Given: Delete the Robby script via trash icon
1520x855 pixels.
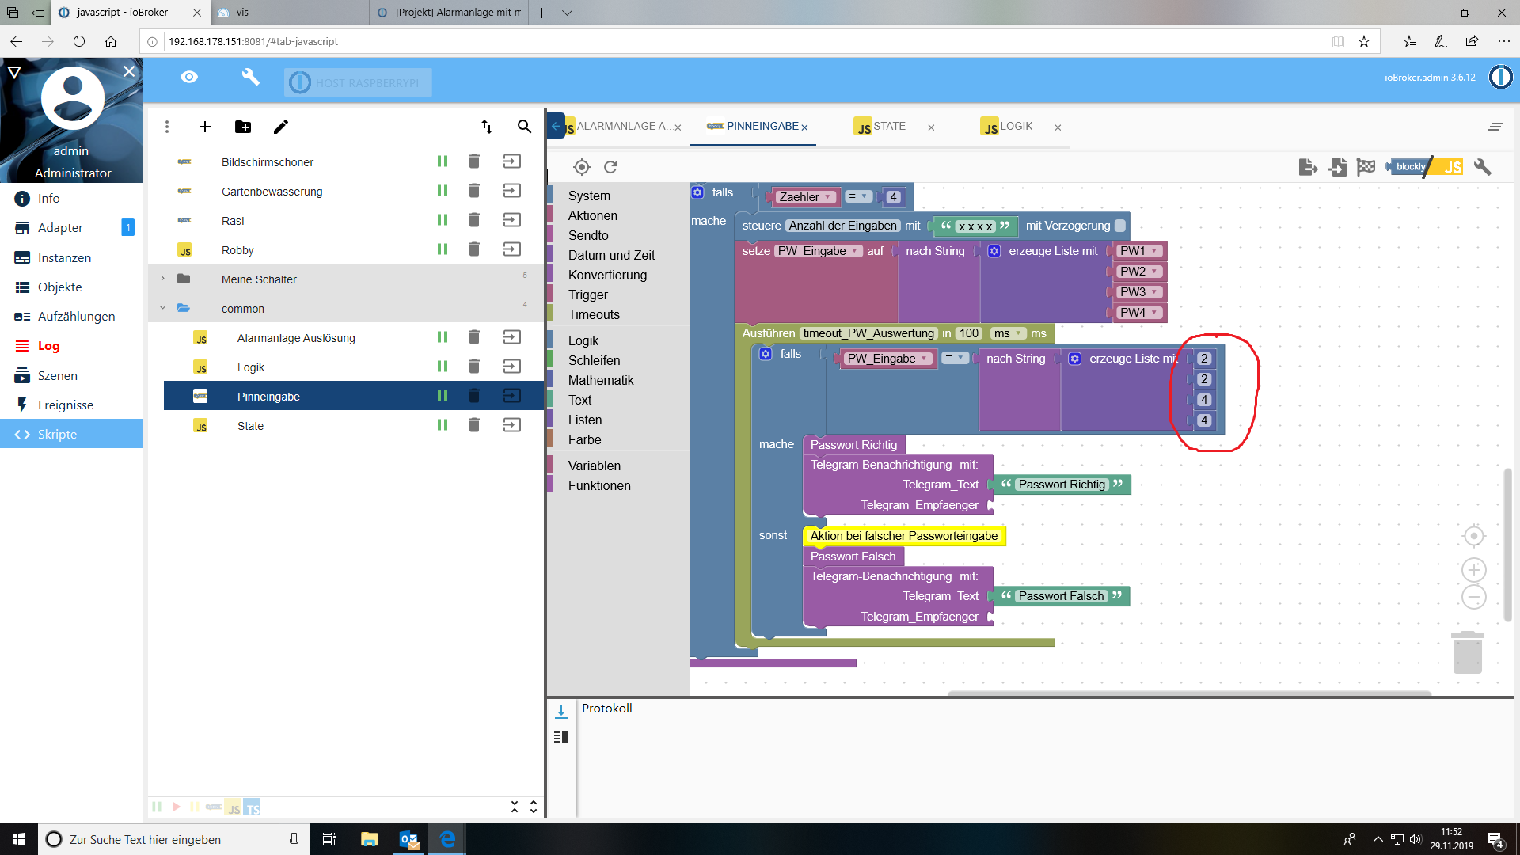Looking at the screenshot, I should click(x=474, y=249).
